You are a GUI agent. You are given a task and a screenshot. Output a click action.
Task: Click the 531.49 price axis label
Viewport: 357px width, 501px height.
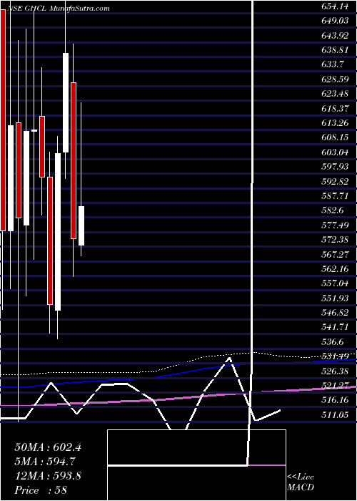[x=336, y=357]
